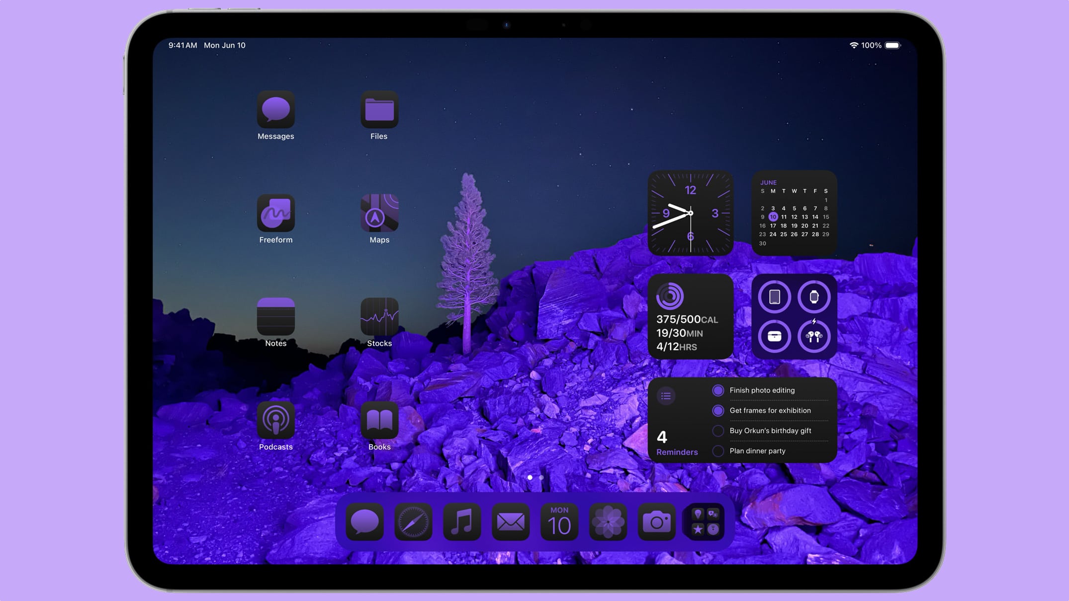
Task: Check off 'Buy Orkun's birthday gift'
Action: 718,431
